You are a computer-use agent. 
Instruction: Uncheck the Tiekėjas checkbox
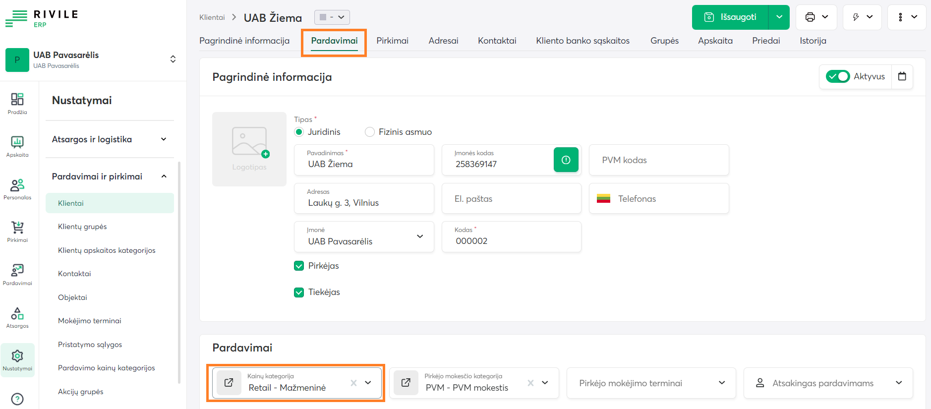[x=299, y=292]
